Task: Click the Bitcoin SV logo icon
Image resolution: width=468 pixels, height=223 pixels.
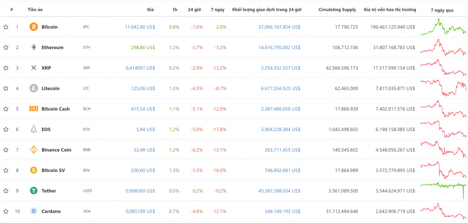Action: point(34,170)
